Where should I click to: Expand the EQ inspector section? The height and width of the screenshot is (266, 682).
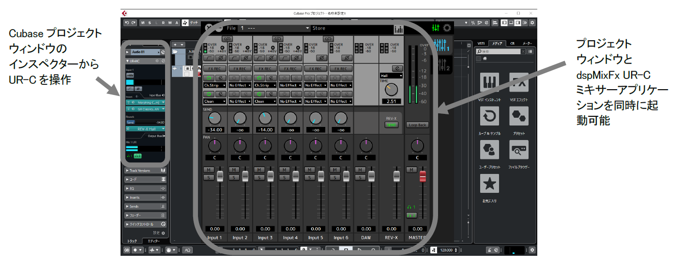pyautogui.click(x=145, y=188)
